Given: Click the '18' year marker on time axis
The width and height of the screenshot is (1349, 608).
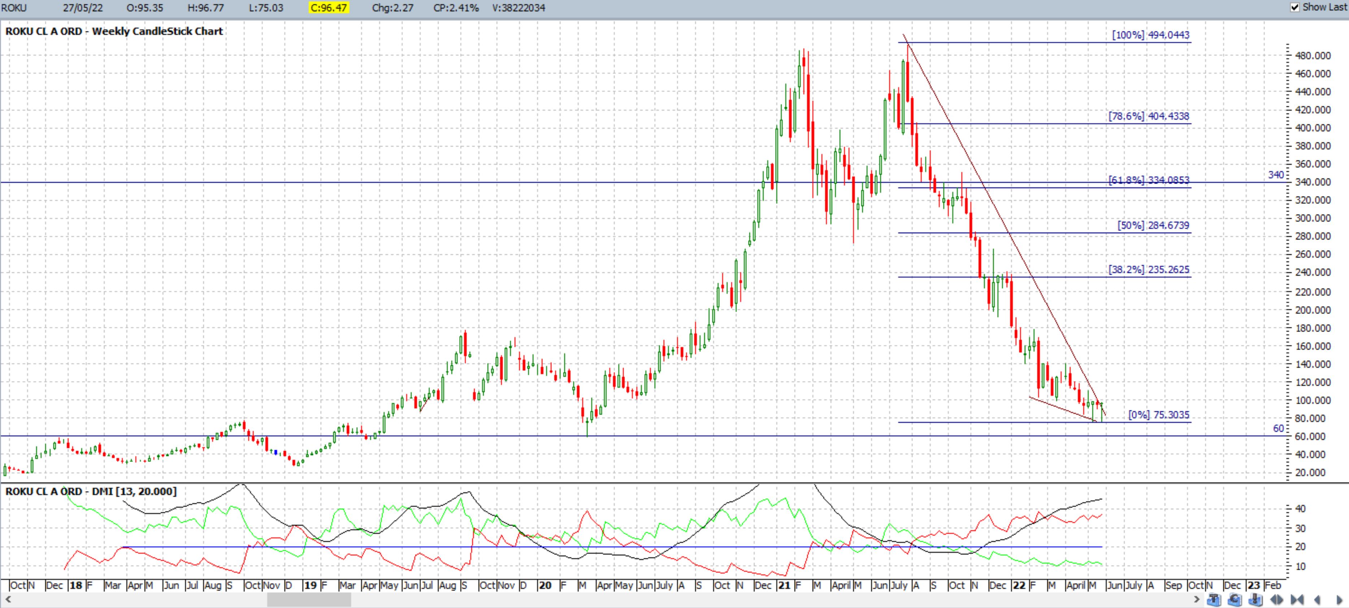Looking at the screenshot, I should tap(76, 586).
